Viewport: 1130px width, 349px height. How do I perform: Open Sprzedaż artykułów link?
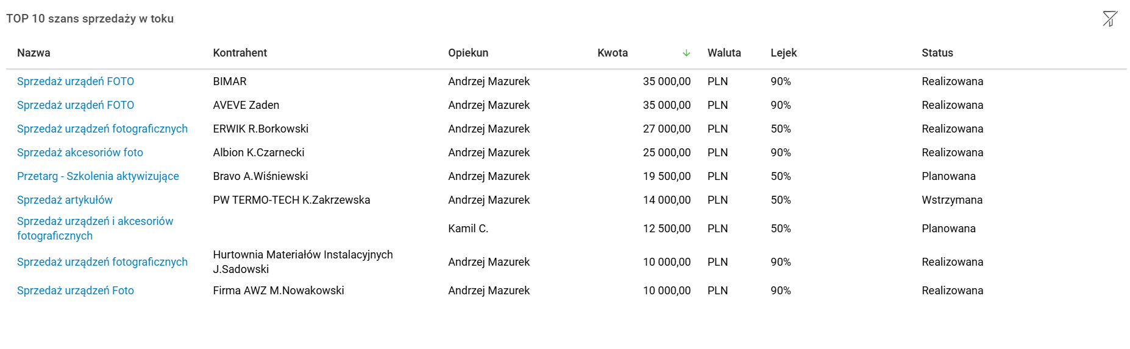(x=65, y=200)
